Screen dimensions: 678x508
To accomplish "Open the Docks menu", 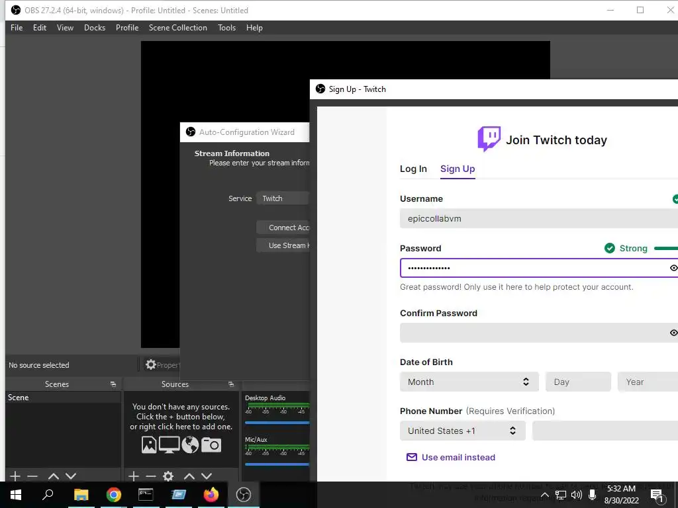I will point(95,28).
